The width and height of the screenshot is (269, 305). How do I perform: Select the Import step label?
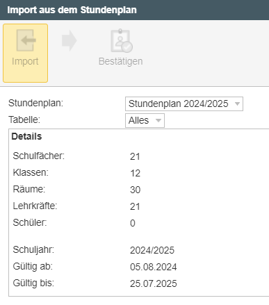pos(25,62)
